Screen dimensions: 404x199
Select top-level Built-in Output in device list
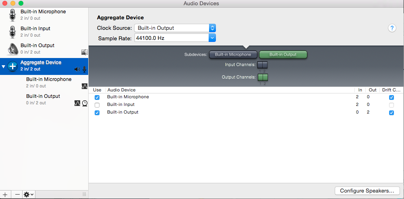click(x=44, y=49)
